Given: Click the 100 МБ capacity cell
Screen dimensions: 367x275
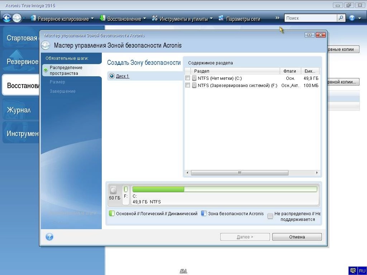Looking at the screenshot, I should [311, 86].
